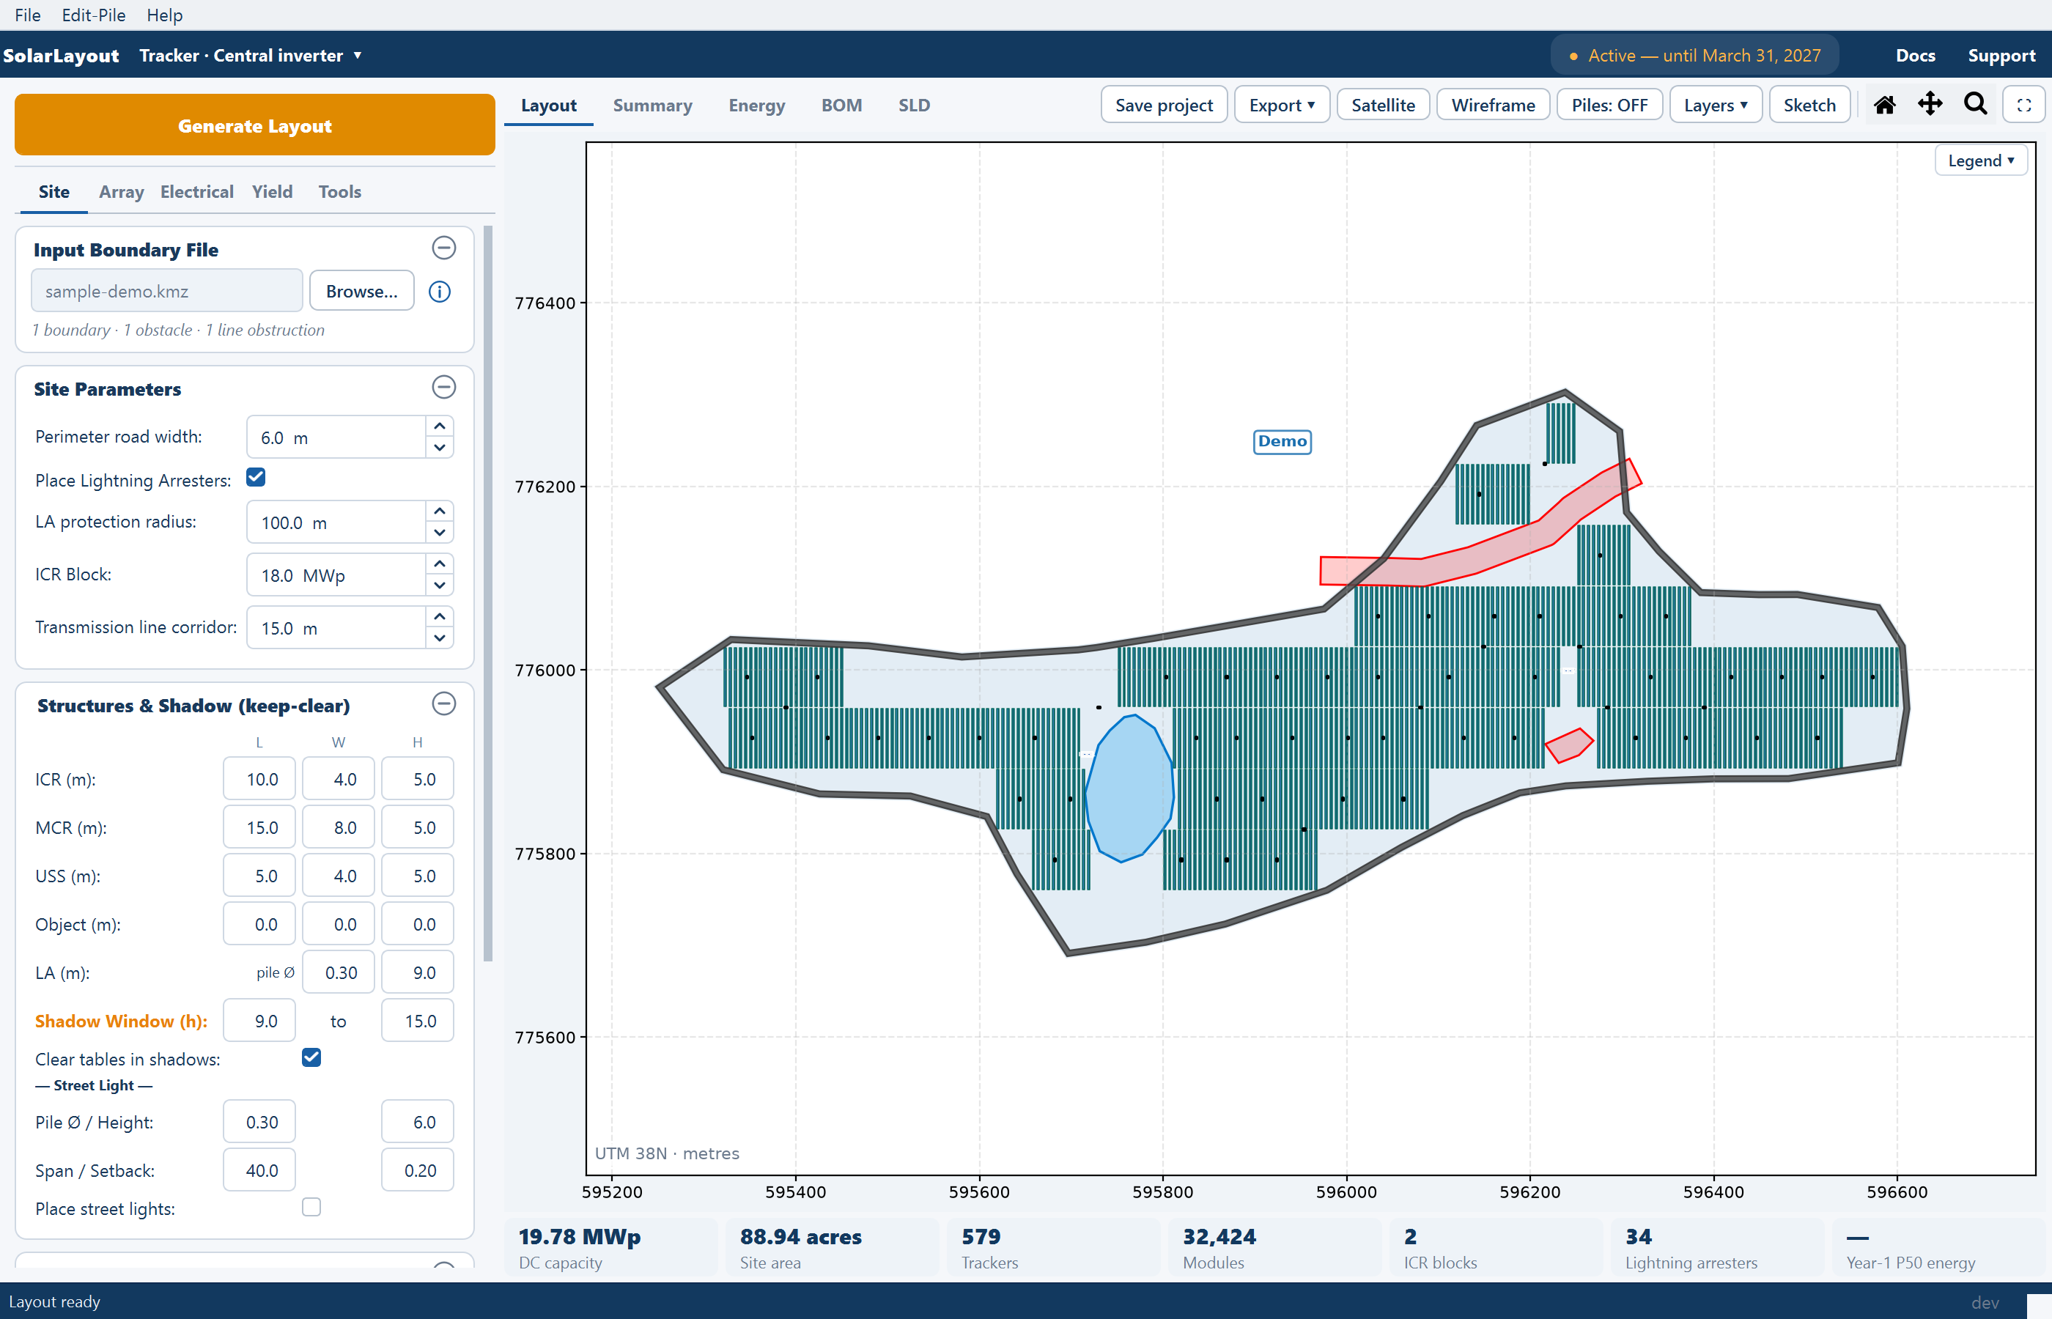The image size is (2052, 1319).
Task: Toggle Wireframe view
Action: click(1493, 106)
